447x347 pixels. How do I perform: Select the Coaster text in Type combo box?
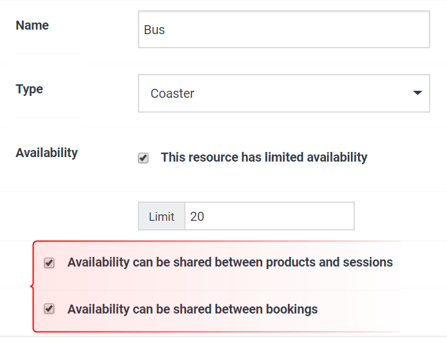tap(172, 93)
